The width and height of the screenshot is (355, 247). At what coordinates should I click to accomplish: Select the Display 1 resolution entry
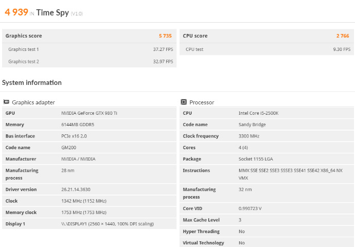tap(107, 224)
